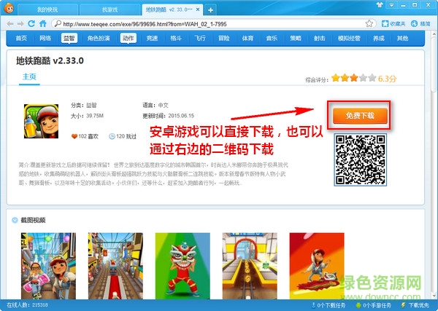Open second screenshot of subway tracks

click(115, 266)
